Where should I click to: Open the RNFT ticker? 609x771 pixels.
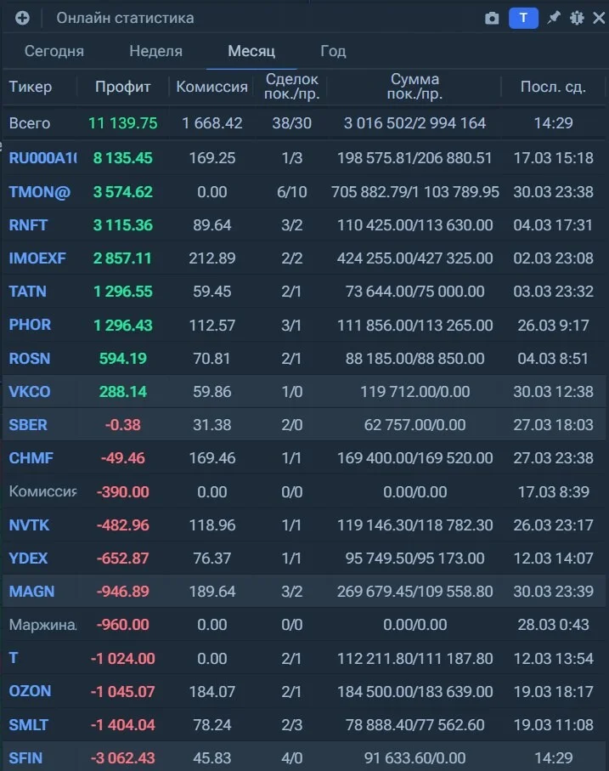point(28,225)
